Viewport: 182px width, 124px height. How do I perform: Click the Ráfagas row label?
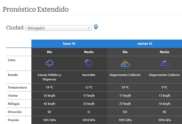[14, 104]
